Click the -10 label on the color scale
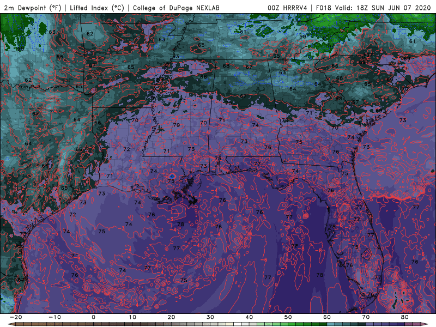 coord(55,317)
